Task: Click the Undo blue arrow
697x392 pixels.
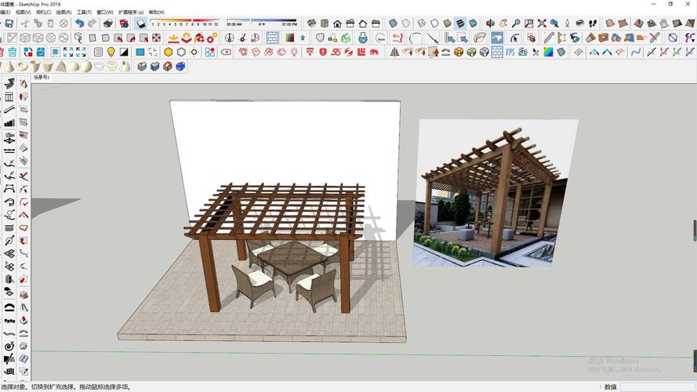Action: pyautogui.click(x=79, y=24)
